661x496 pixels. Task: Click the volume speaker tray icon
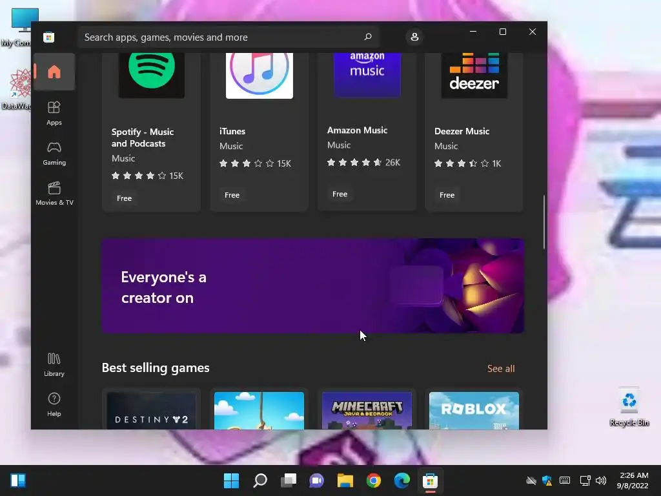601,480
